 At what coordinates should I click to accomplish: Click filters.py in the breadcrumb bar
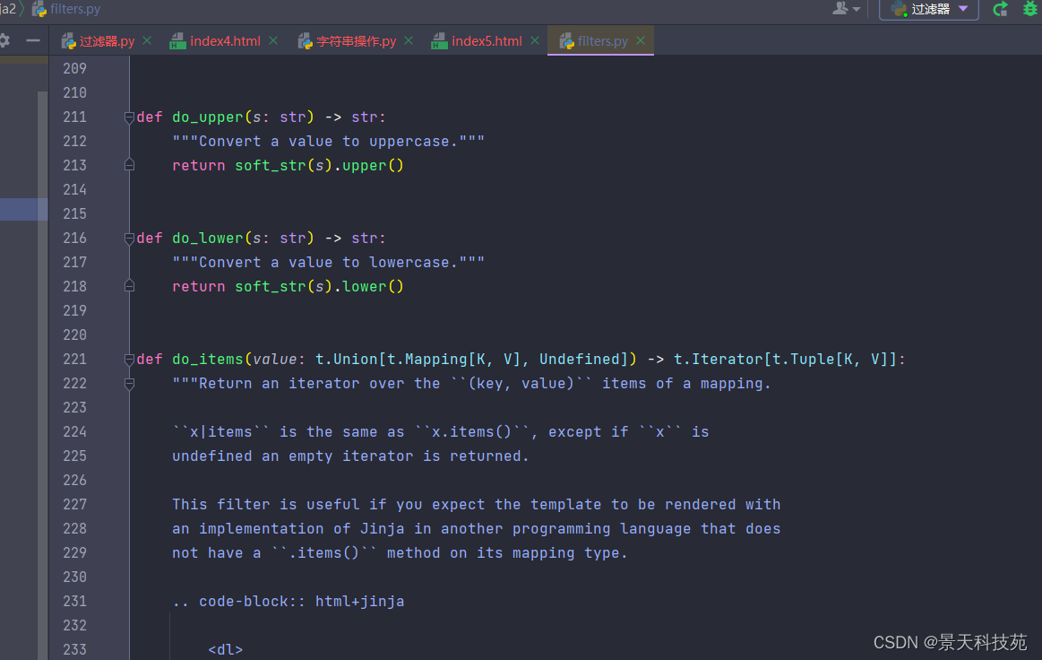75,9
